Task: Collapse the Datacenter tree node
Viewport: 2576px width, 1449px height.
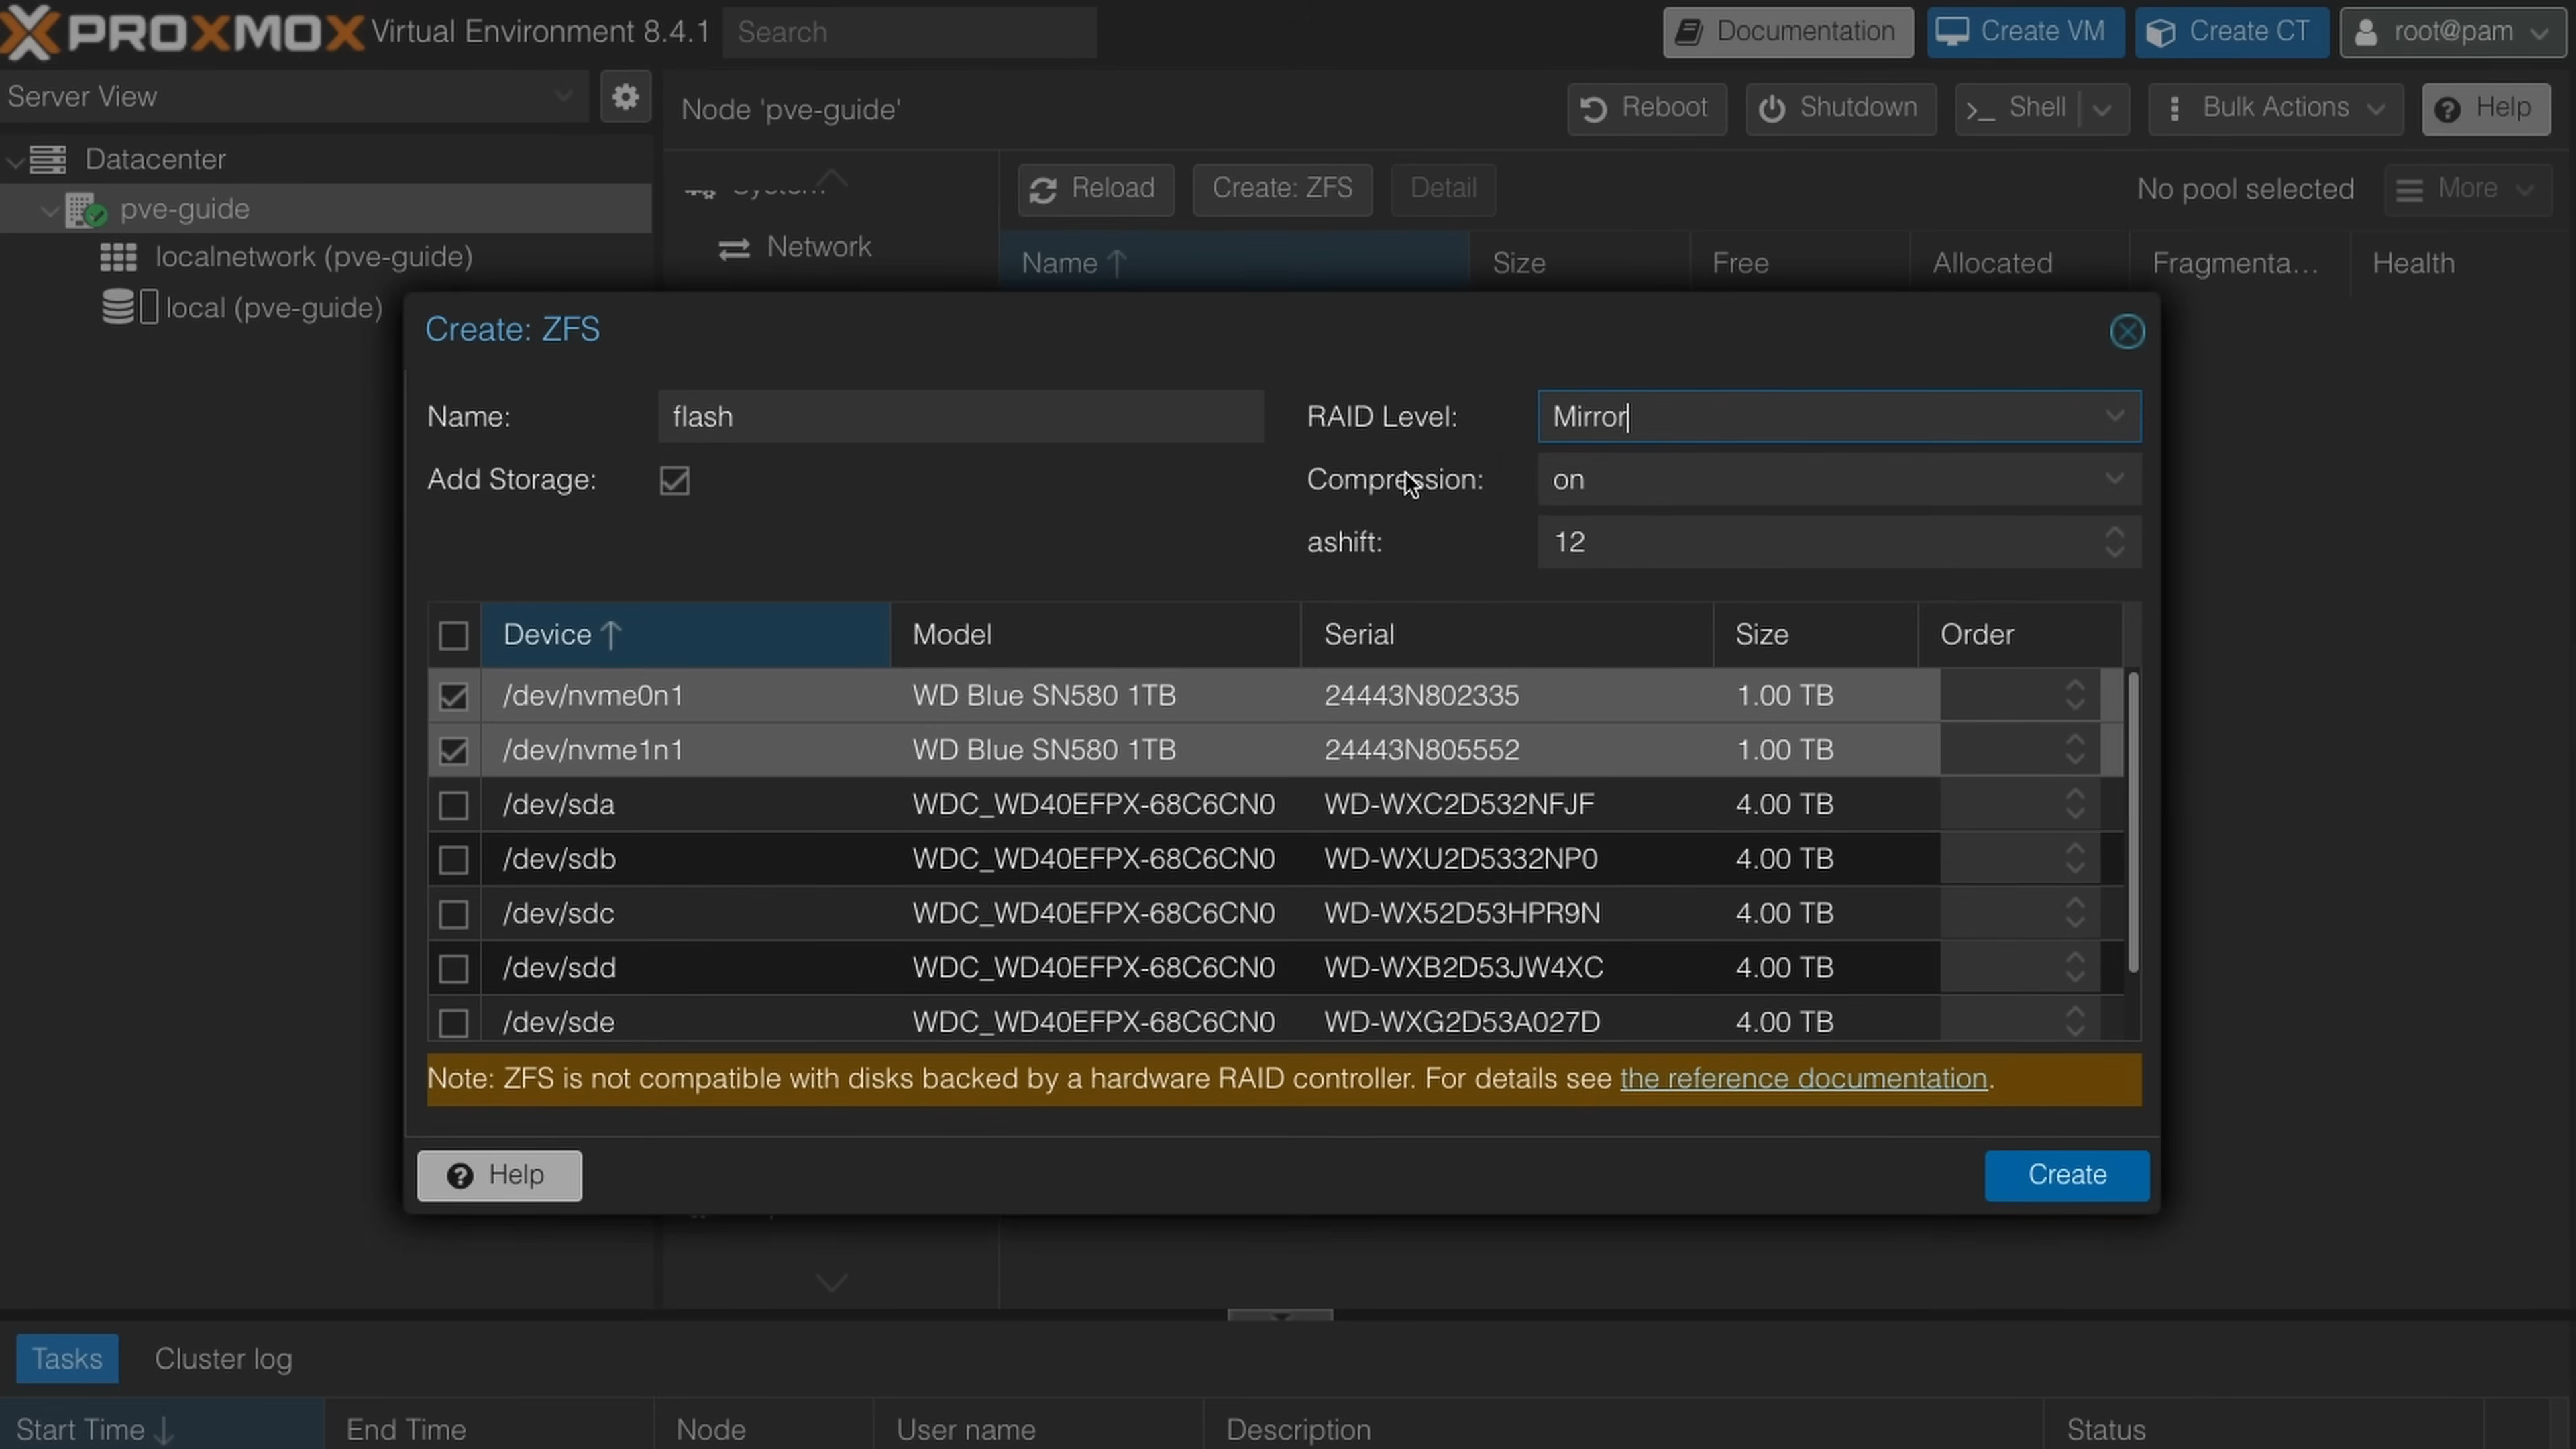Action: [x=15, y=160]
